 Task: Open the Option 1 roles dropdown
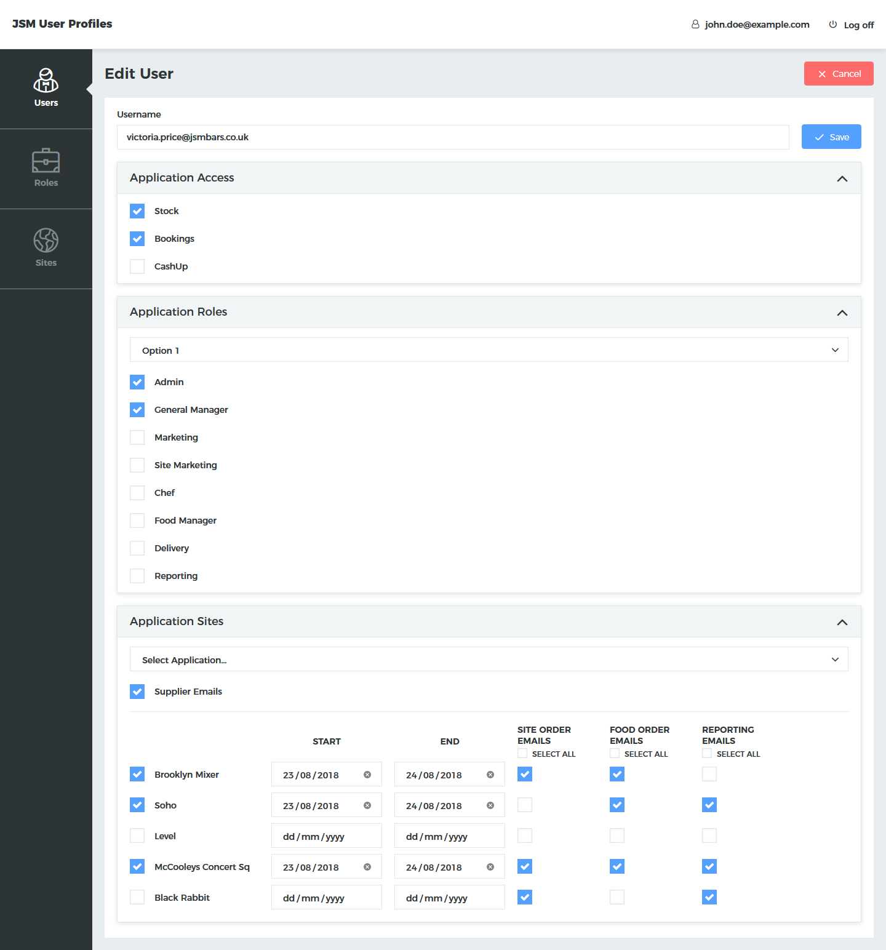click(x=489, y=350)
